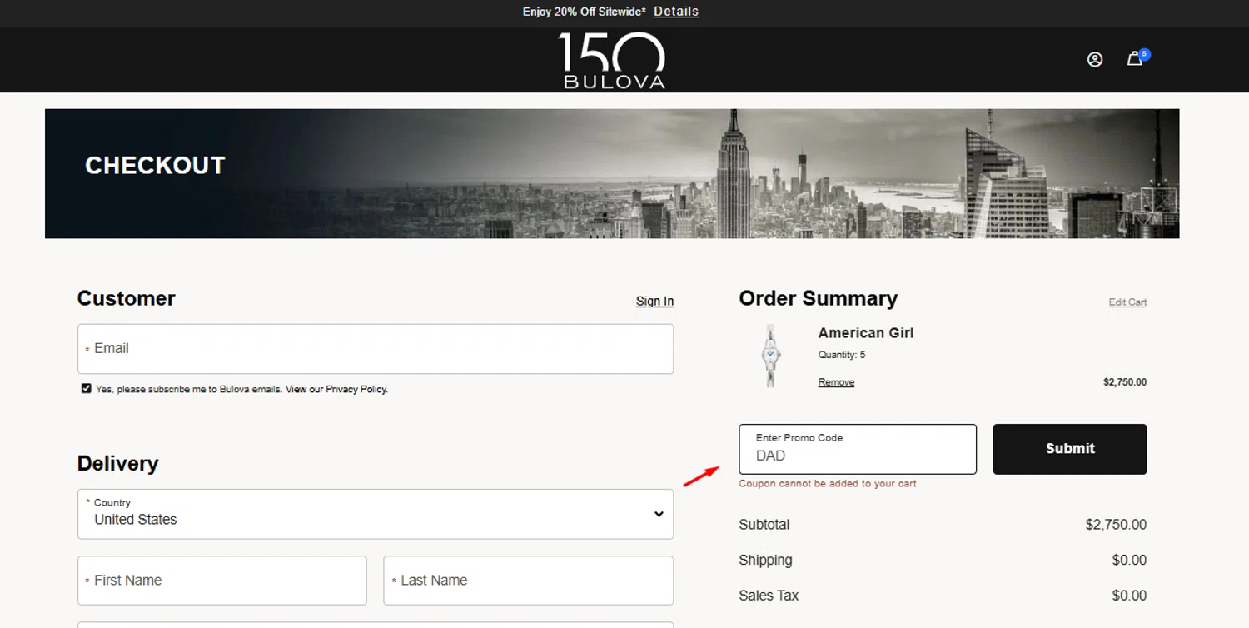Focus the Email input field
This screenshot has height=628, width=1249.
376,349
